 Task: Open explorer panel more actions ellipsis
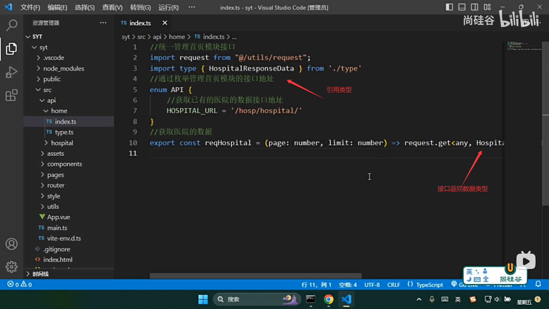[x=103, y=23]
